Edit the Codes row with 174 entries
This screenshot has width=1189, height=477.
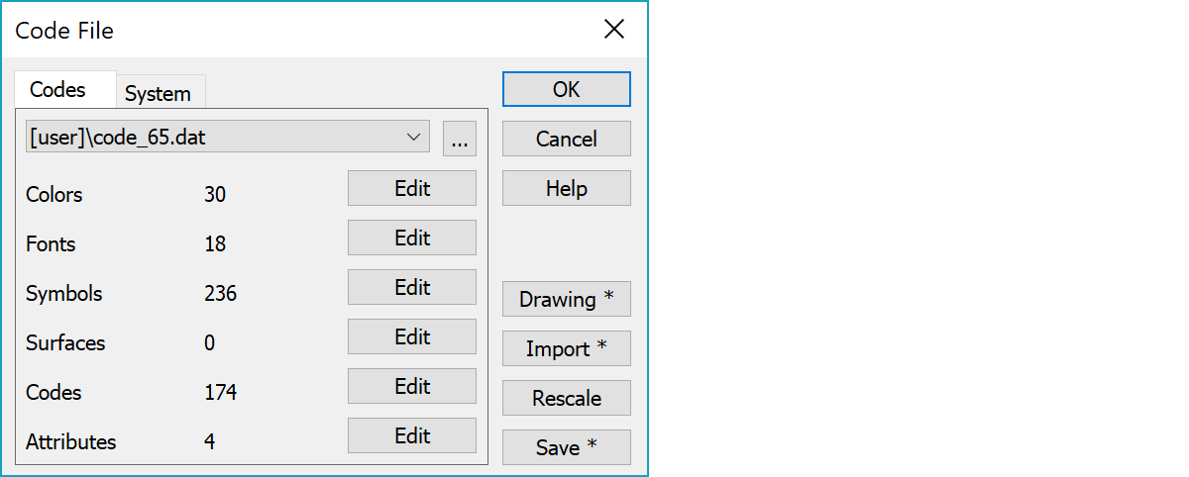pyautogui.click(x=411, y=386)
